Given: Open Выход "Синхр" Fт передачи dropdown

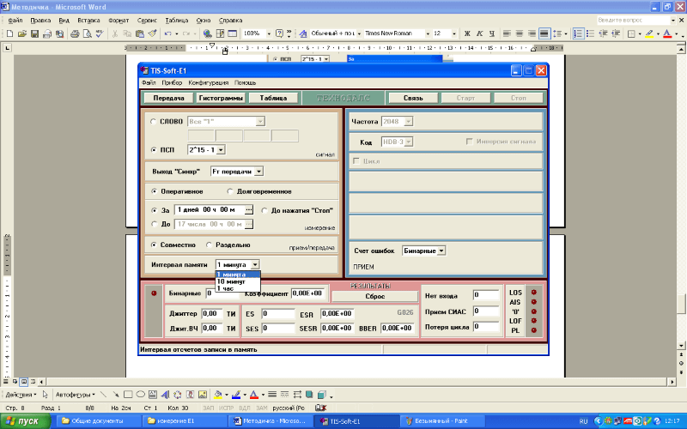Looking at the screenshot, I should 259,172.
